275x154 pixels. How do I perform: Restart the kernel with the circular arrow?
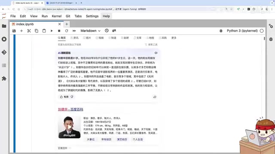67,31
